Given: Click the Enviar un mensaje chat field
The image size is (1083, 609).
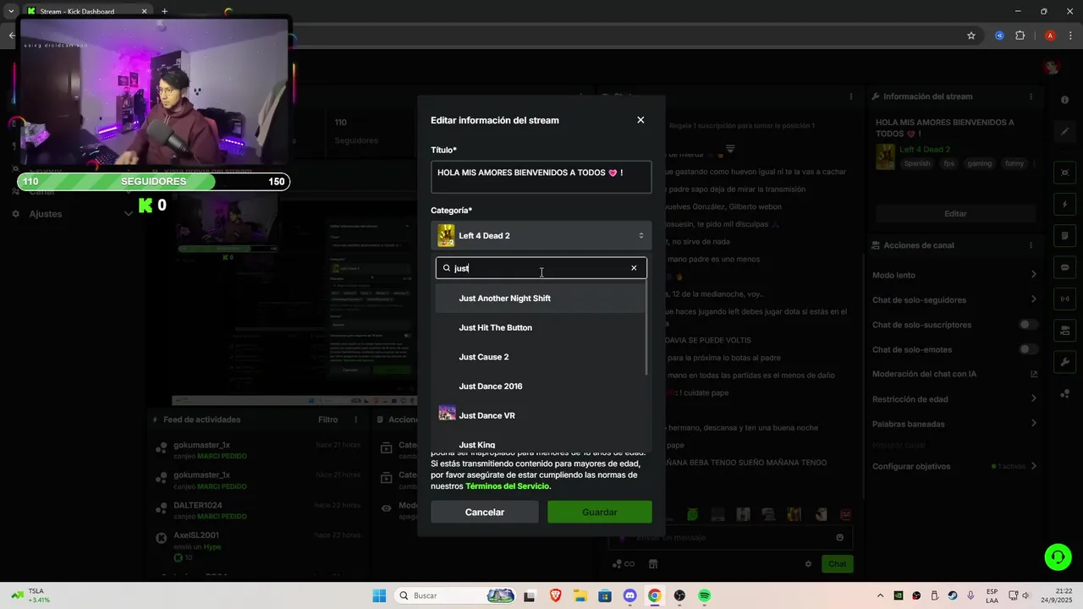Looking at the screenshot, I should [x=732, y=537].
